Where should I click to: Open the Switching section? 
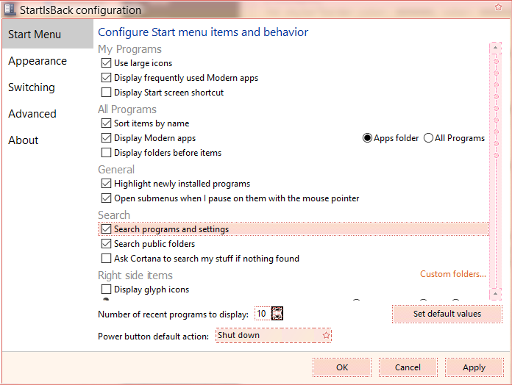tap(32, 87)
